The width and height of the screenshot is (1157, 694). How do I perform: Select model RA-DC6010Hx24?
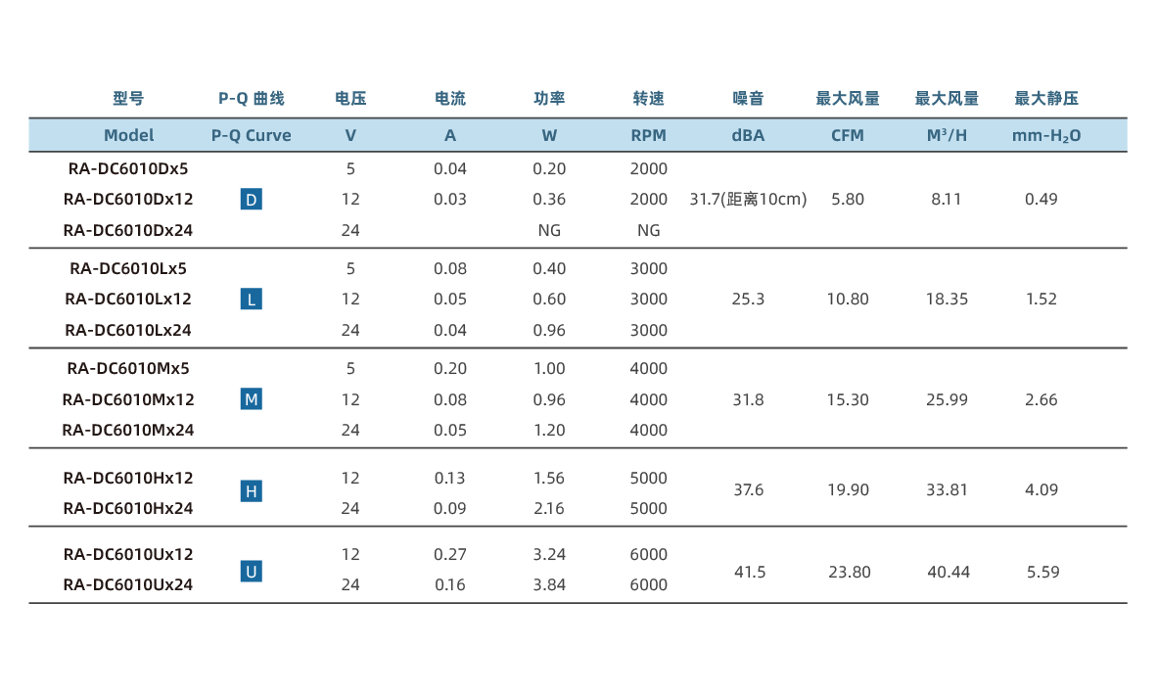click(x=128, y=509)
